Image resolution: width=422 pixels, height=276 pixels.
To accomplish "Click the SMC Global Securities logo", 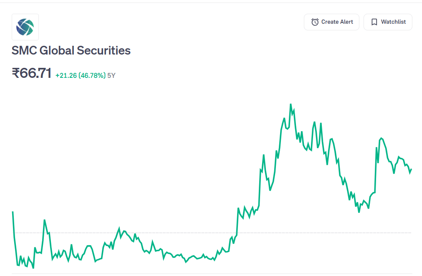I will 25,27.
